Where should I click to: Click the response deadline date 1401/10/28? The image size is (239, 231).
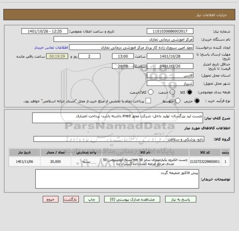coord(170,56)
